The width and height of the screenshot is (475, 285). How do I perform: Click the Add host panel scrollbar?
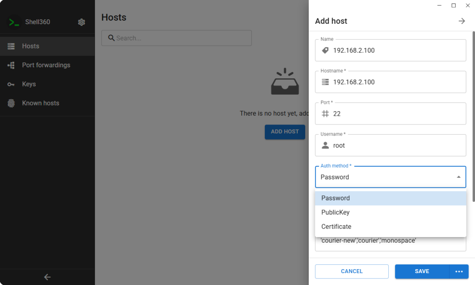pos(473,114)
